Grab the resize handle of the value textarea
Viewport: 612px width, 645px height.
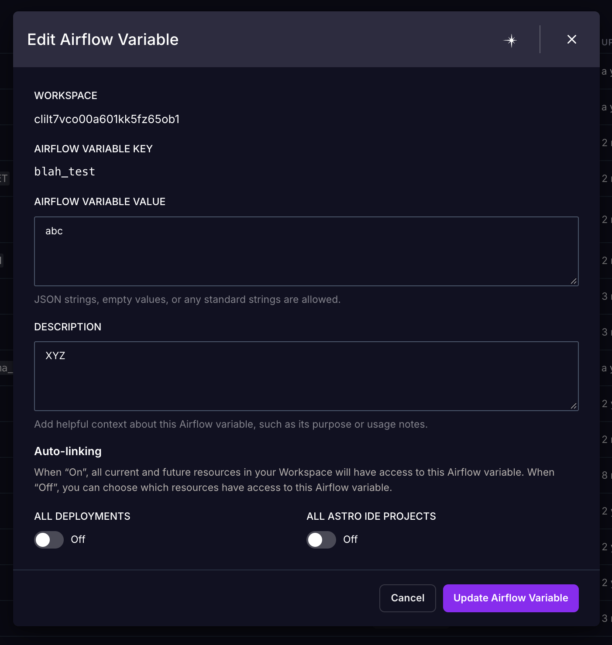pos(574,281)
